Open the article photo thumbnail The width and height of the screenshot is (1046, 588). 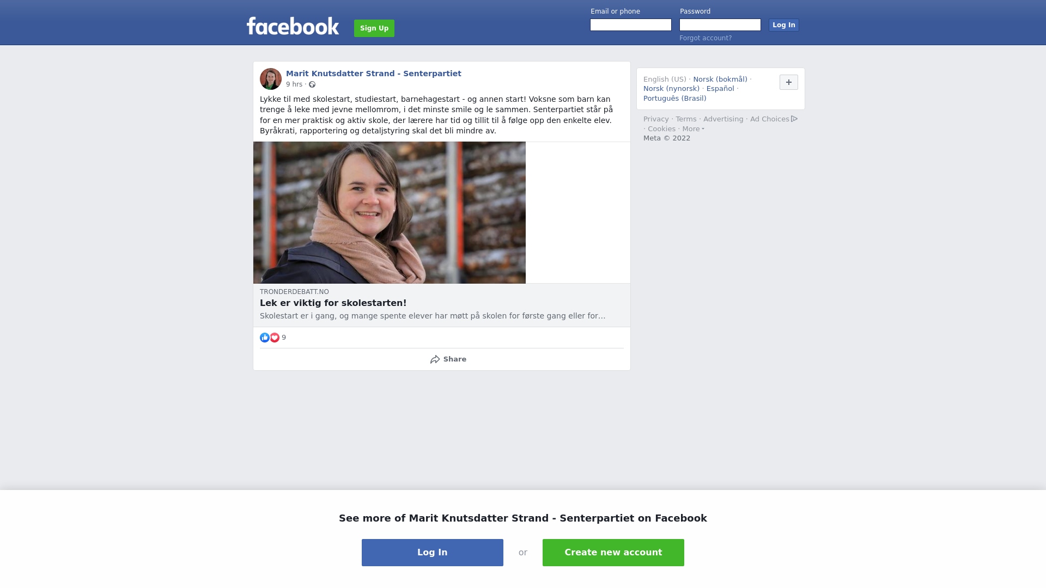point(390,213)
